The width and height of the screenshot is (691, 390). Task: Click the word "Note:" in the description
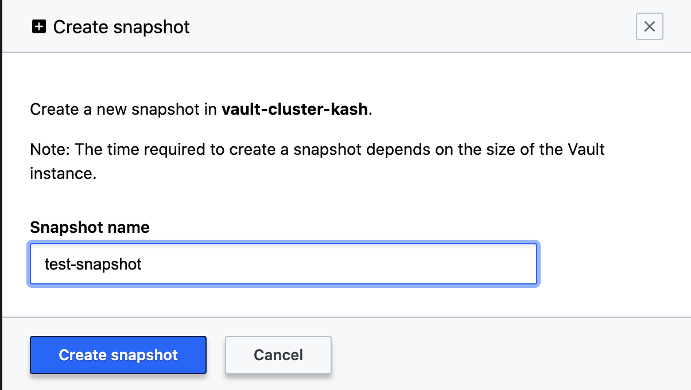tap(50, 150)
